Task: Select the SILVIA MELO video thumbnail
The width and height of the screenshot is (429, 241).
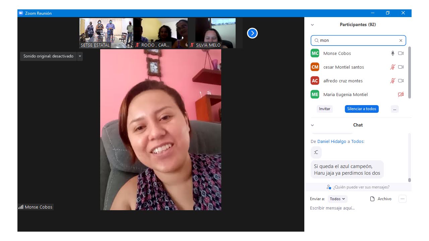Action: click(x=216, y=33)
